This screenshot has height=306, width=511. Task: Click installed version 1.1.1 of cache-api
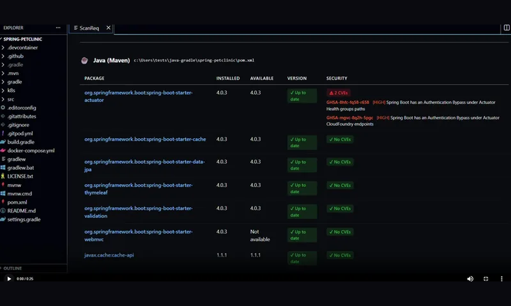222,255
